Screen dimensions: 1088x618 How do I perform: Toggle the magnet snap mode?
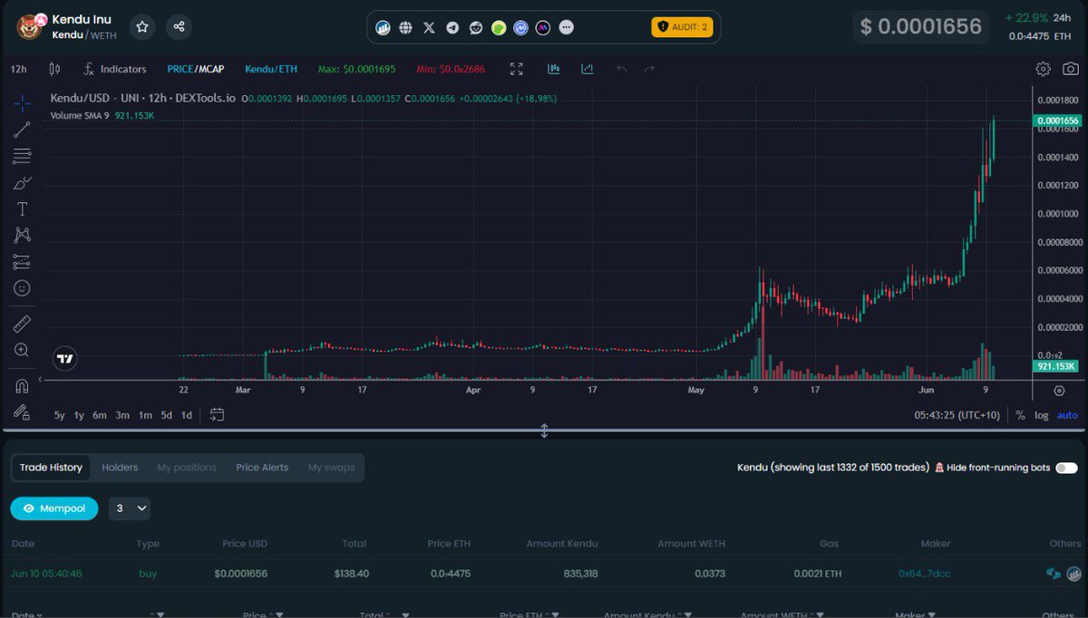22,386
